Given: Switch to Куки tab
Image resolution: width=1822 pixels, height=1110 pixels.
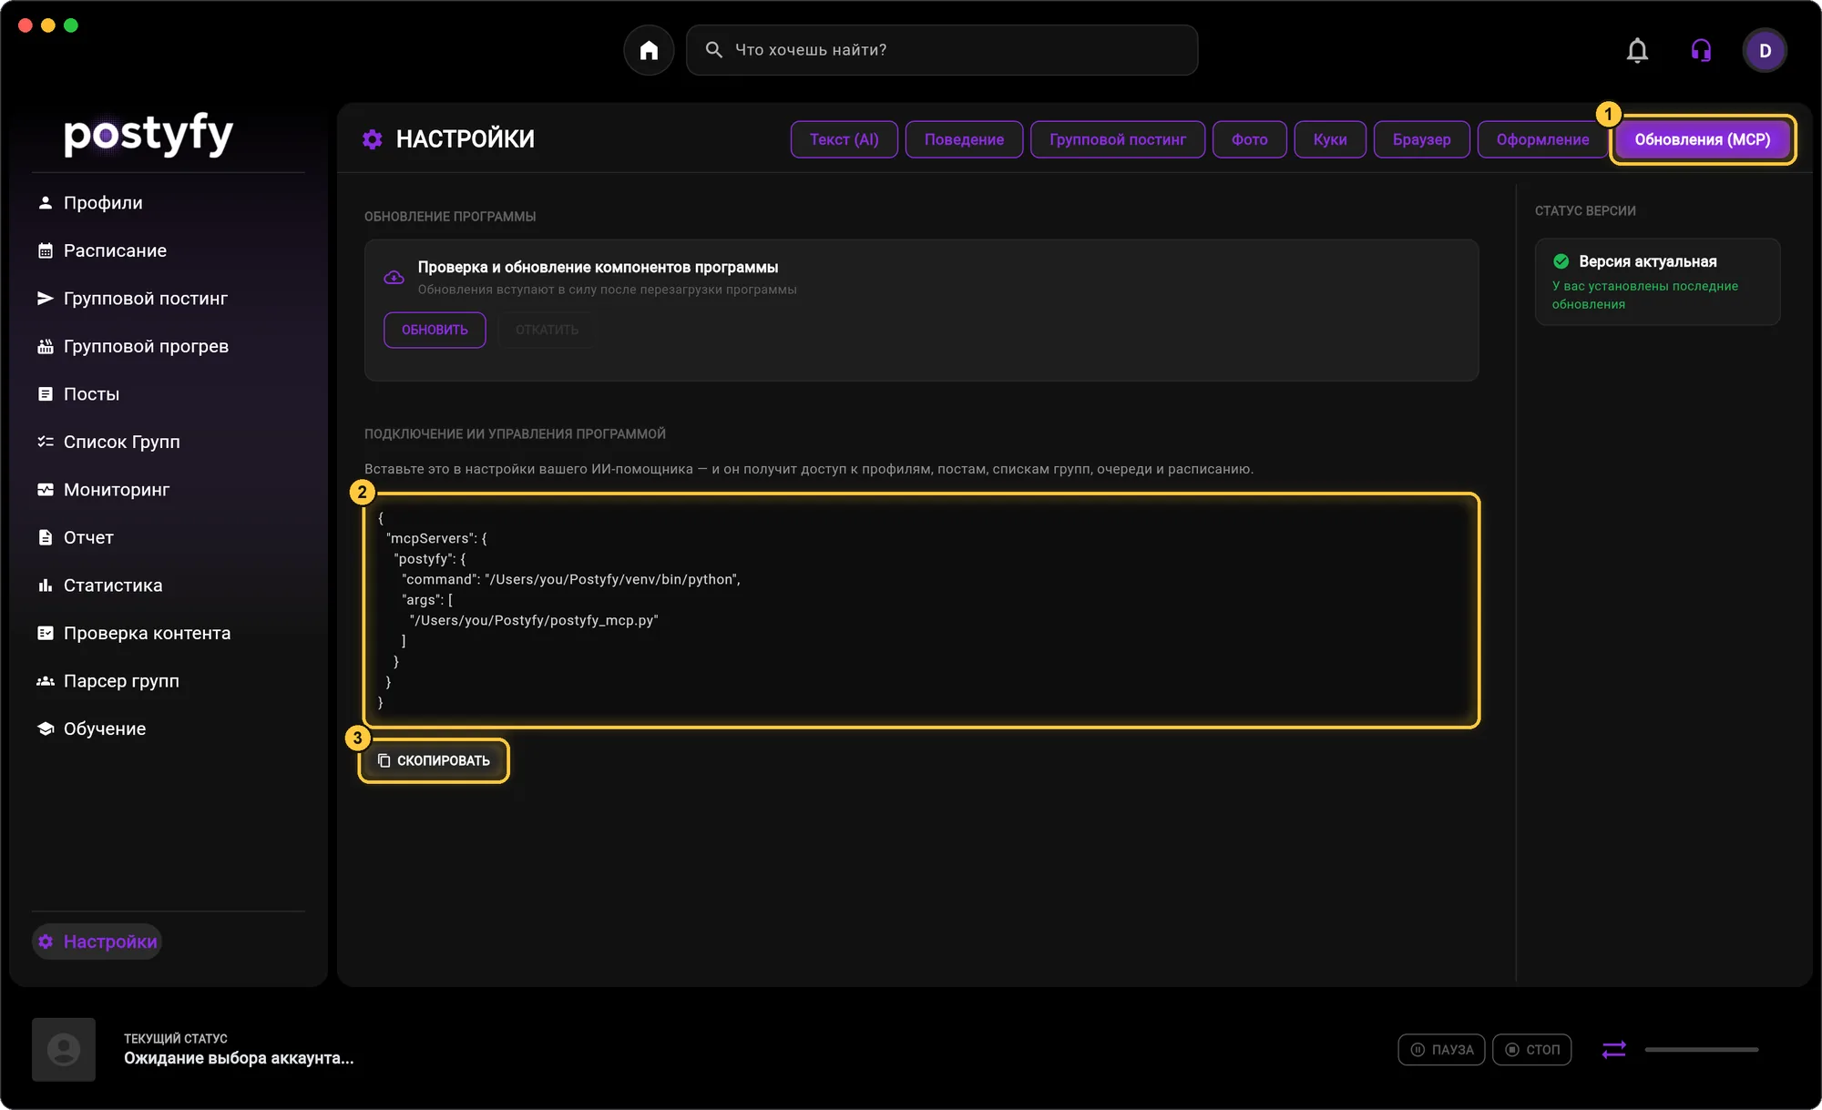Looking at the screenshot, I should pos(1329,139).
